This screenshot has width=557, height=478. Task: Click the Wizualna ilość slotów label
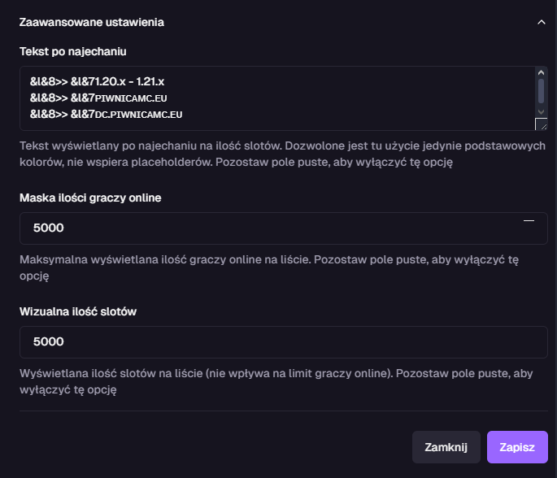(77, 311)
